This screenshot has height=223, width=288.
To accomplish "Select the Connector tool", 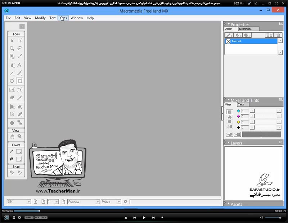I will [x=20, y=122].
